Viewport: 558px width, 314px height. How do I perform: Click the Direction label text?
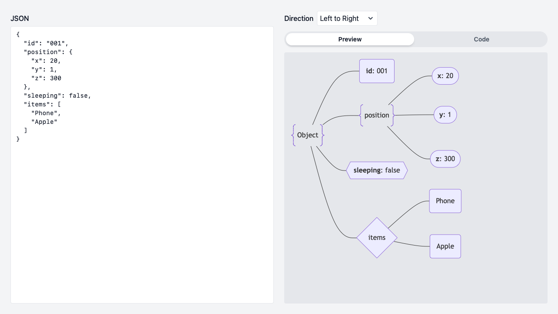tap(299, 18)
